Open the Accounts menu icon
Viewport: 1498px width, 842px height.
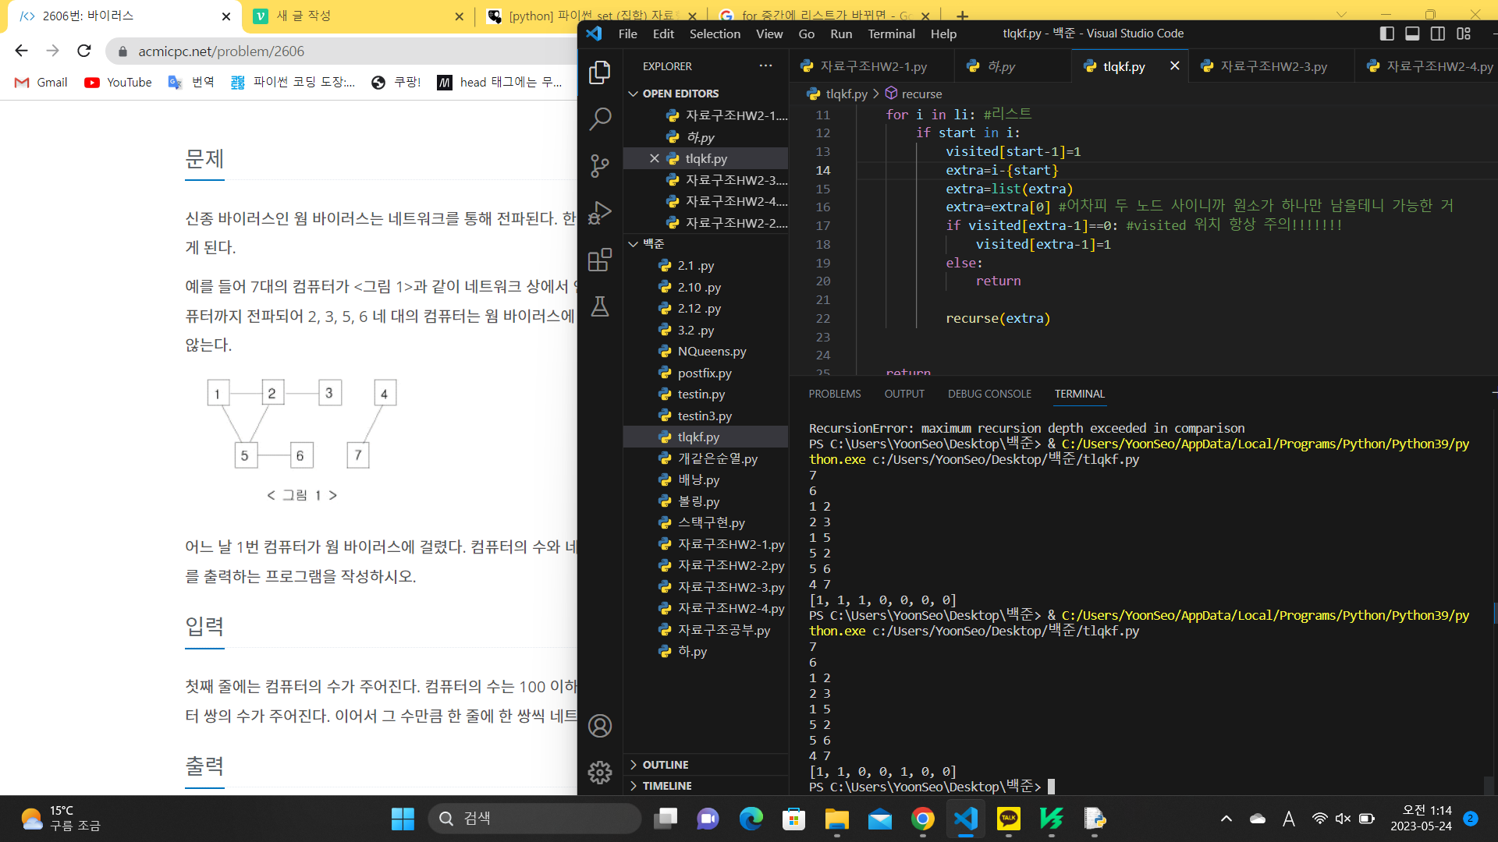[599, 726]
